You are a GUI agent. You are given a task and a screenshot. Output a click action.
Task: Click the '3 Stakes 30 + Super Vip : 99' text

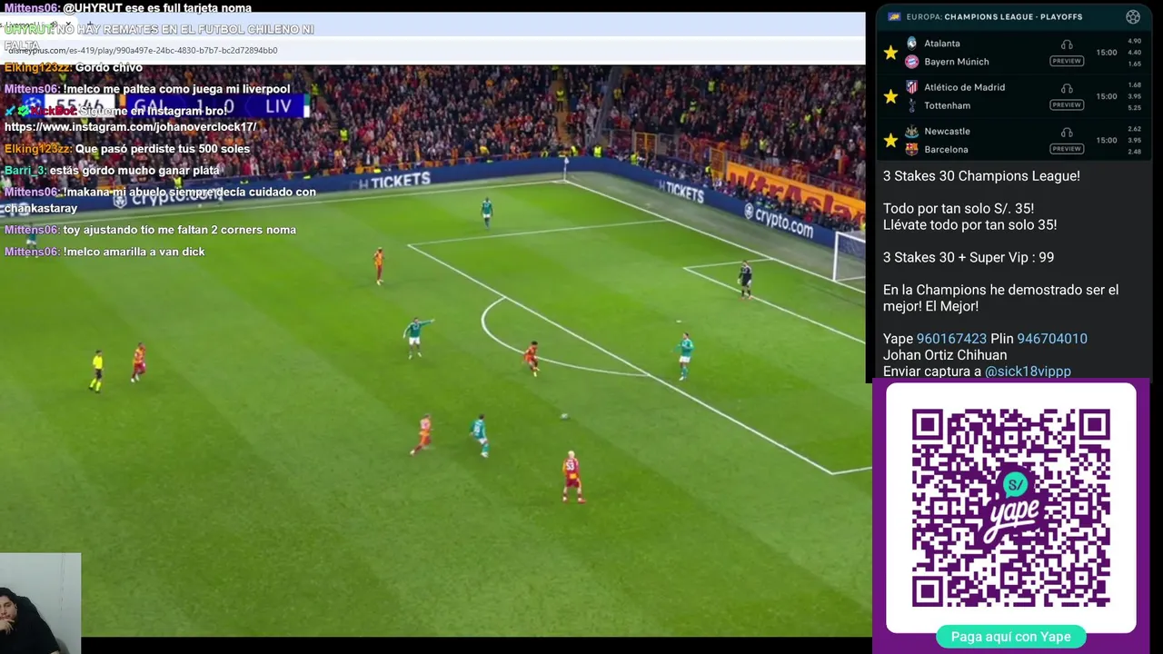pyautogui.click(x=969, y=258)
